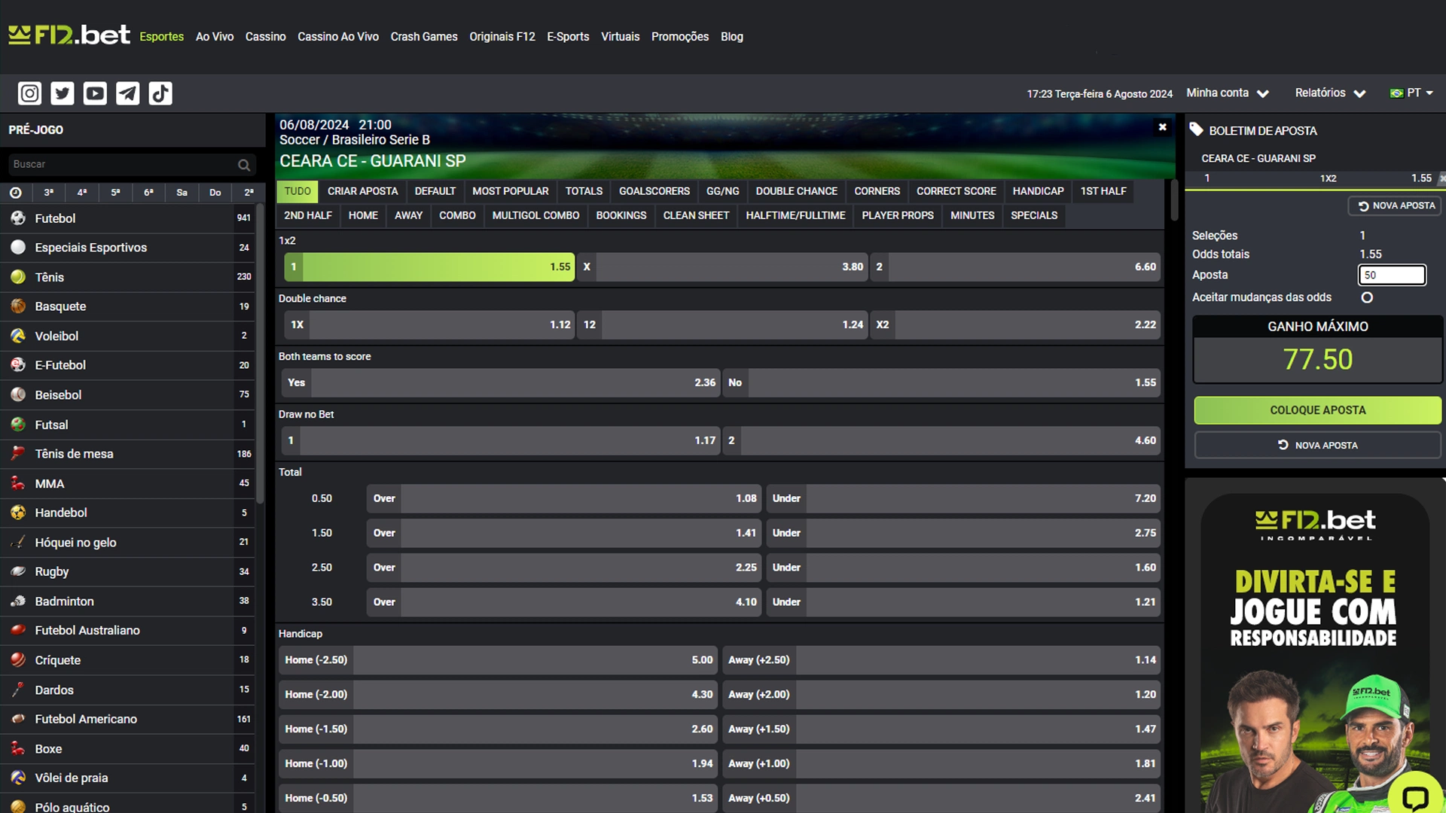Click the YouTube channel icon
1446x813 pixels.
(x=95, y=93)
